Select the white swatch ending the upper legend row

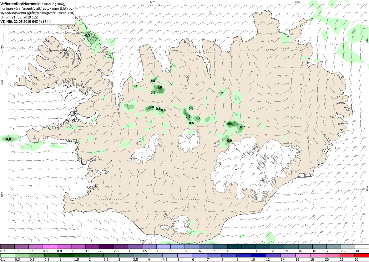pyautogui.click(x=361, y=246)
